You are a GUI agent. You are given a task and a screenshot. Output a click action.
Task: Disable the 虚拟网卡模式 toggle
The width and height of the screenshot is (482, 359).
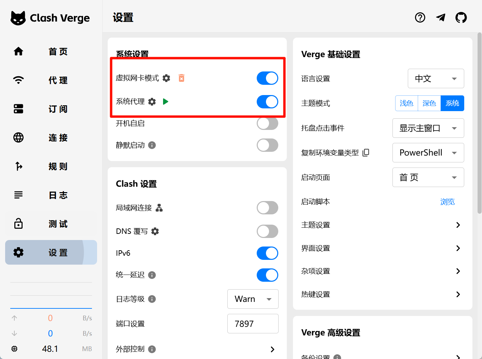267,78
